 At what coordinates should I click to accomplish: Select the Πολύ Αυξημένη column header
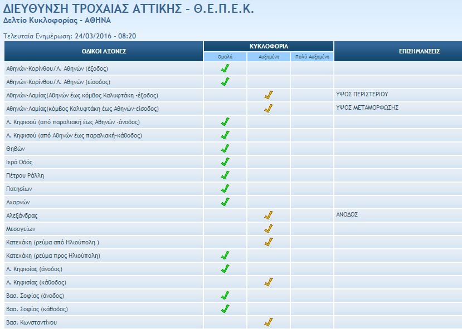pyautogui.click(x=312, y=56)
